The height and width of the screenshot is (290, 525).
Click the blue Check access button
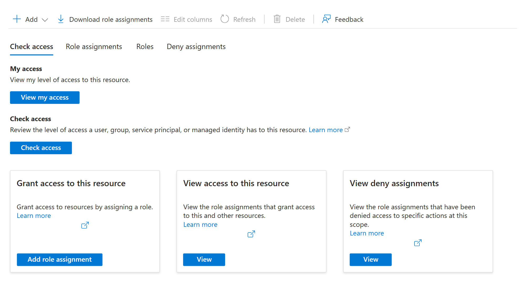tap(41, 148)
